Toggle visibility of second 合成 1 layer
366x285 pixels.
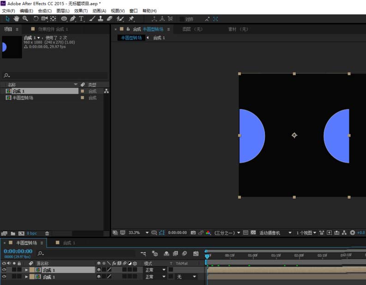[x=4, y=276]
